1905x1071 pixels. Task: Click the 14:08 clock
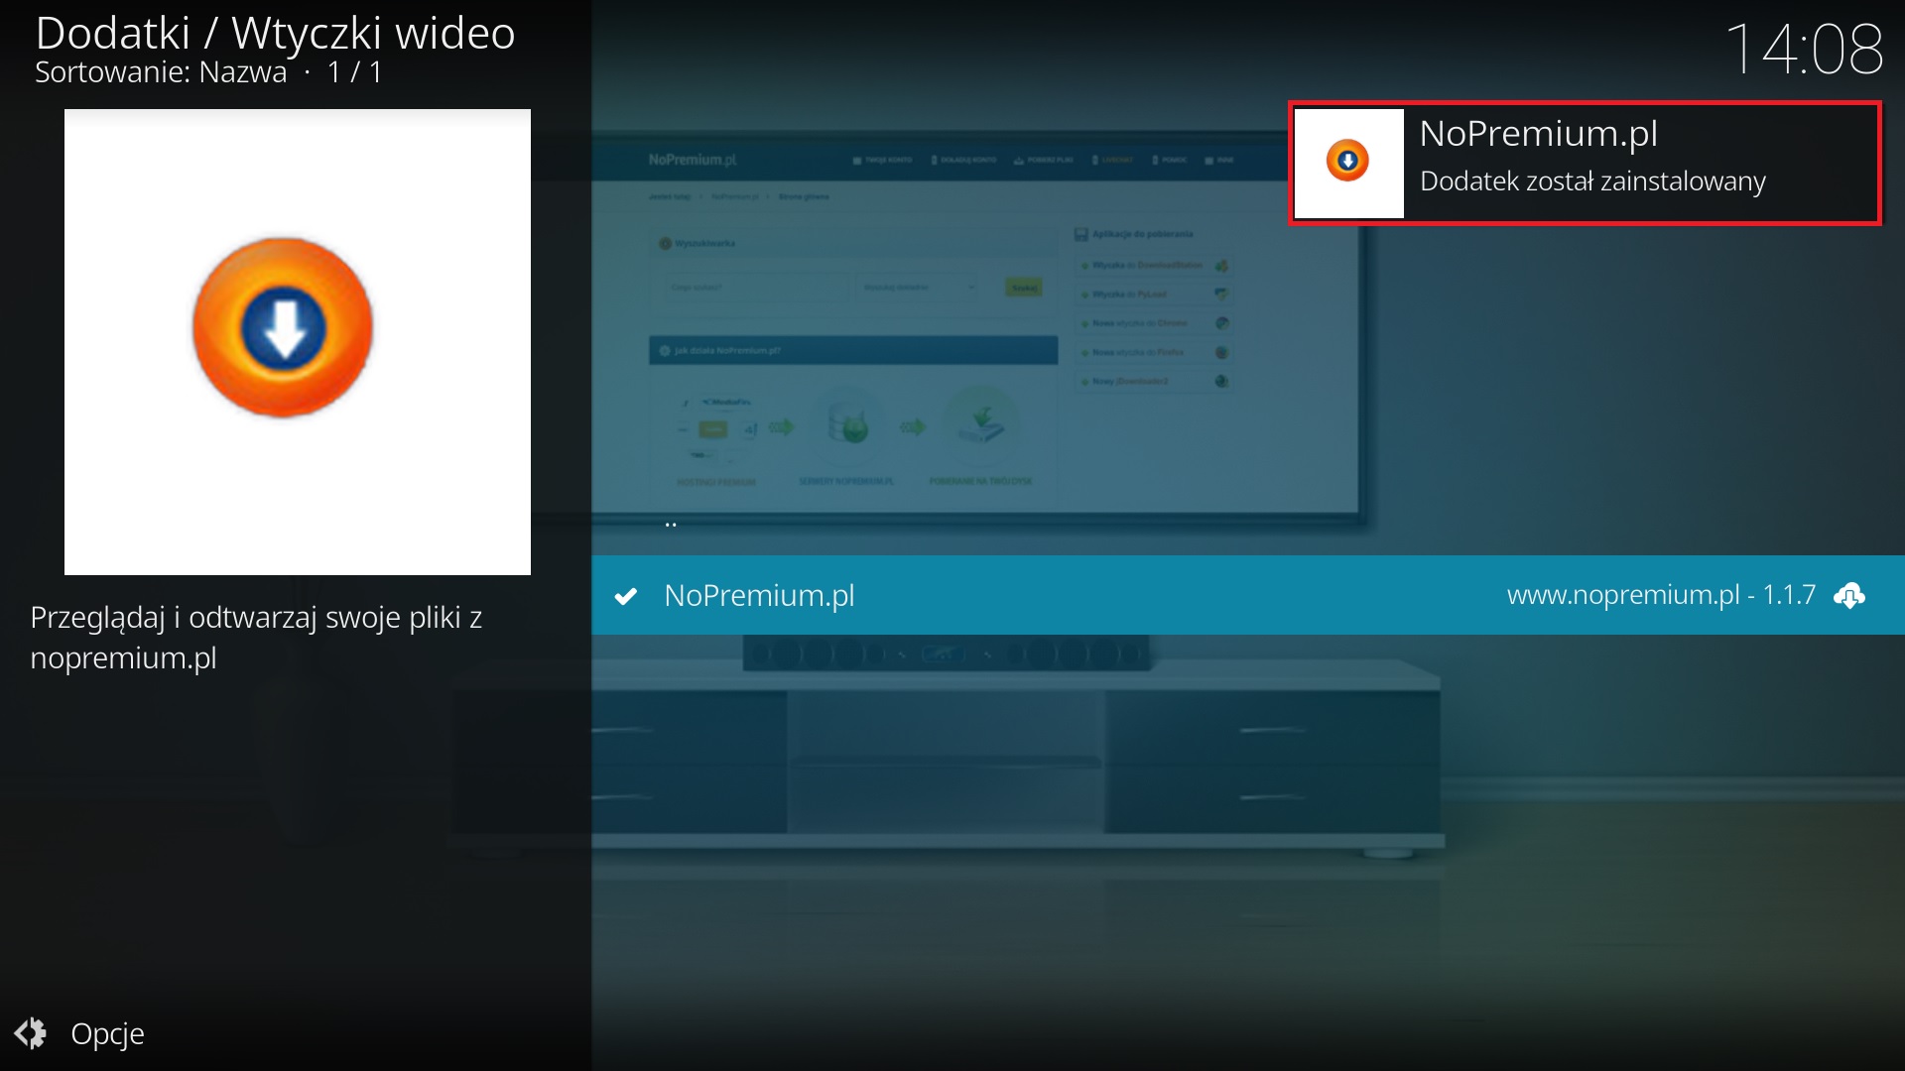(1804, 50)
